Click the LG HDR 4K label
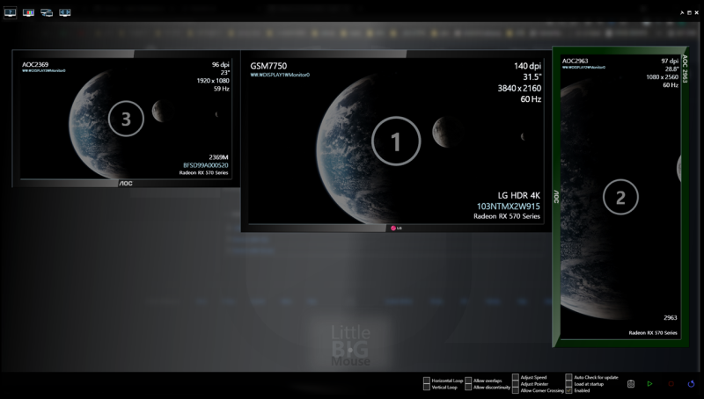This screenshot has width=704, height=399. click(x=519, y=195)
